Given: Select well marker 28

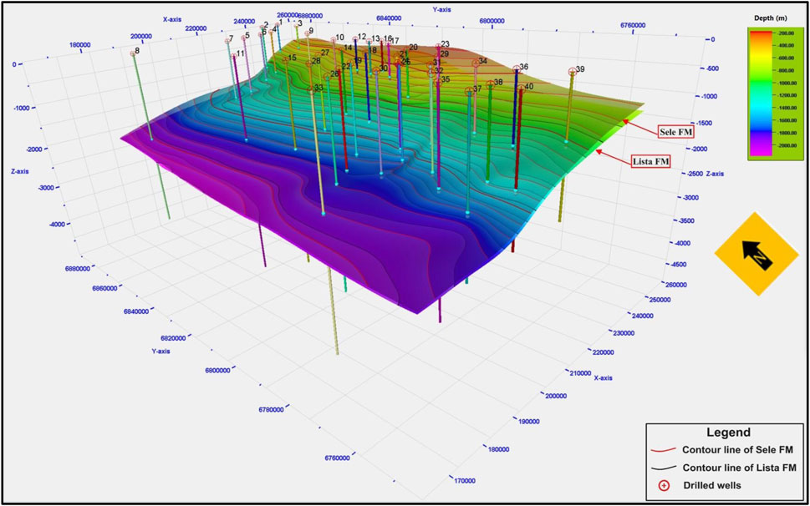Looking at the screenshot, I should pyautogui.click(x=309, y=64).
